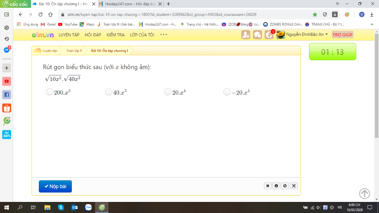This screenshot has width=379, height=213.
Task: Go to the Toán lớp 9 breadcrumb
Action: pos(74,51)
